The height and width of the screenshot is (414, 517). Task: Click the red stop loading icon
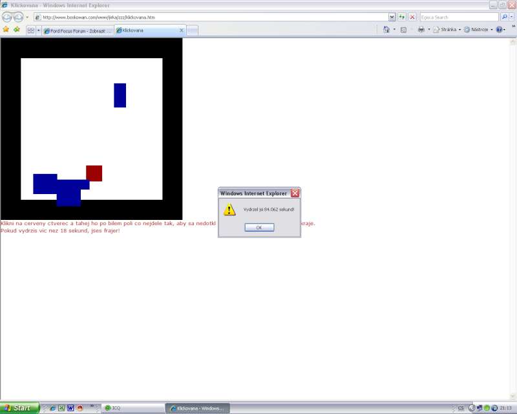pyautogui.click(x=412, y=17)
